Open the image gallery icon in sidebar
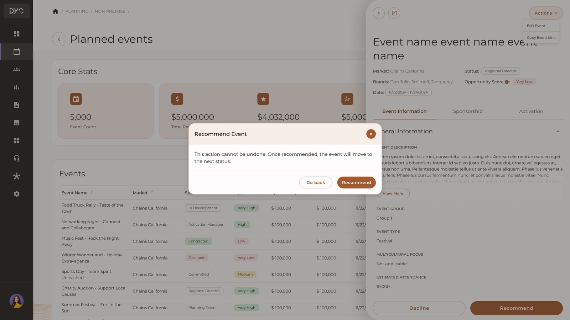The height and width of the screenshot is (320, 570). pyautogui.click(x=16, y=123)
